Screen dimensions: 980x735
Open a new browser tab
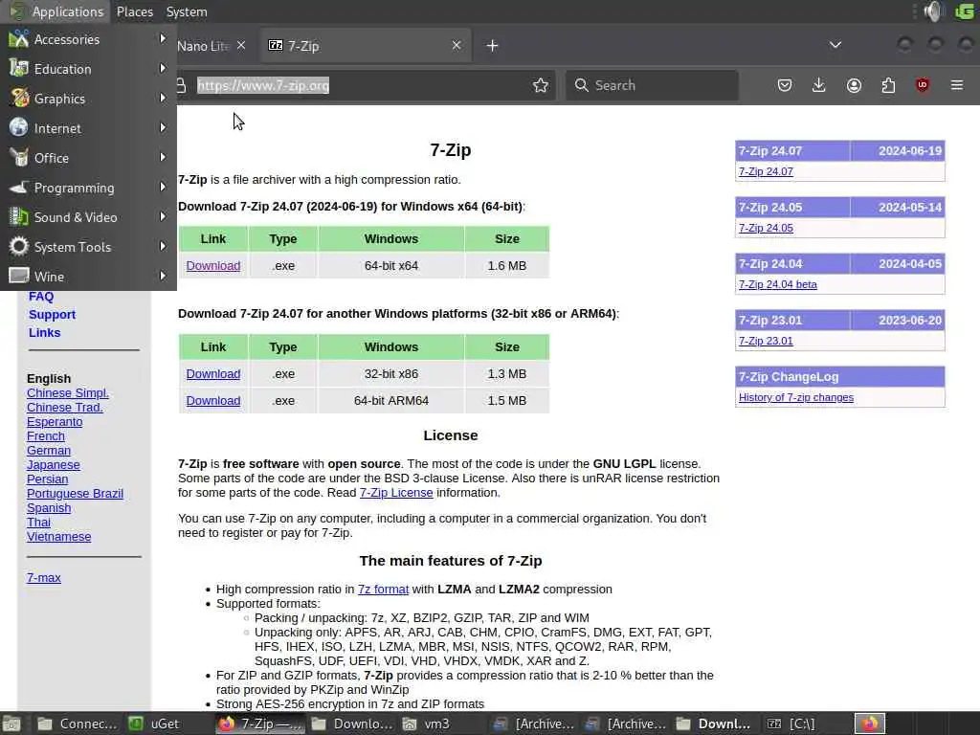point(493,46)
